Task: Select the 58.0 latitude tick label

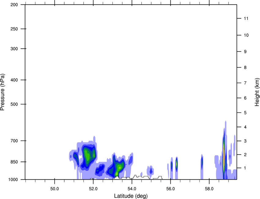Action: click(209, 188)
